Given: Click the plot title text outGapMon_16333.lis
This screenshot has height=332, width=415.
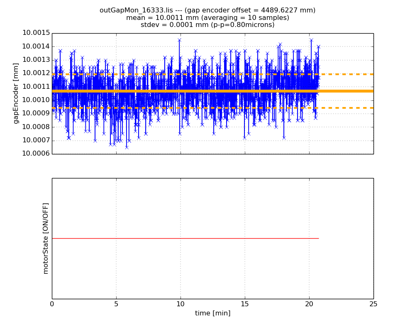Looking at the screenshot, I should click(x=136, y=10).
